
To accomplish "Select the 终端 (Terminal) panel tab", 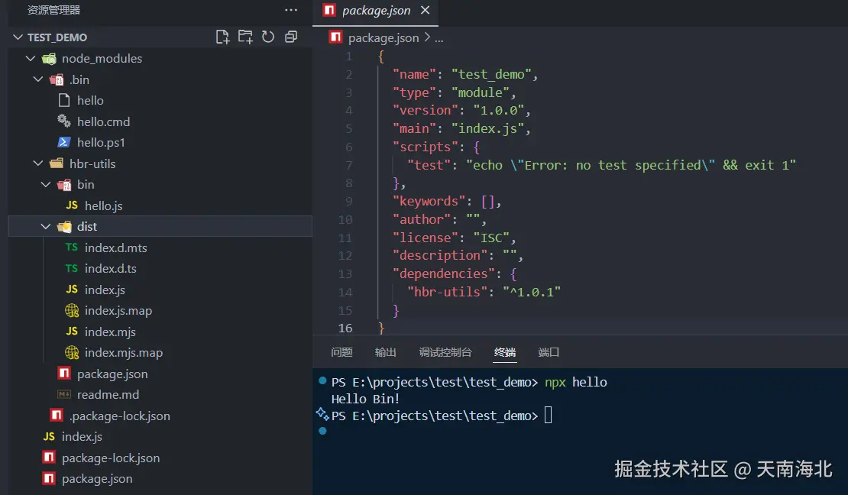I will (x=504, y=352).
